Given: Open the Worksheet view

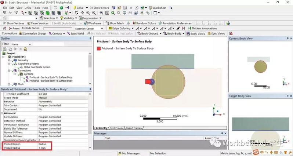Looking at the screenshot, I should pos(158,8).
